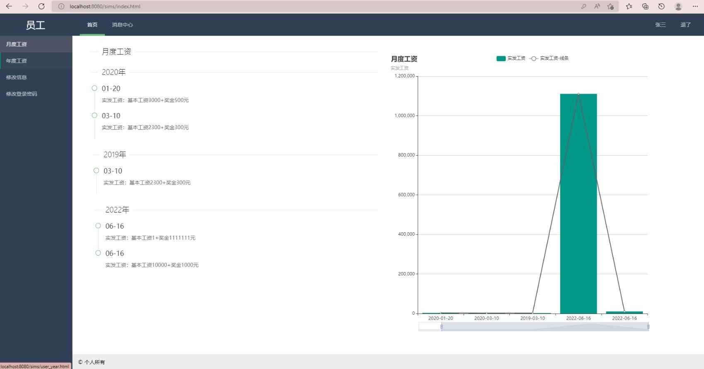Switch to 首页 tab
Viewport: 704px width, 369px height.
tap(92, 25)
